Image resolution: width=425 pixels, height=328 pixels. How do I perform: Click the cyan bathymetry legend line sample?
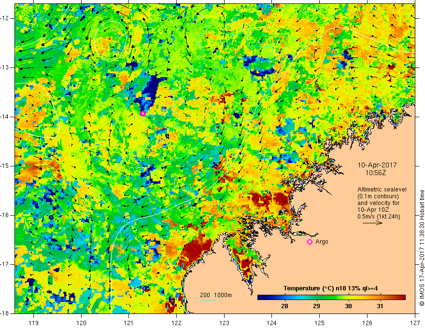[x=208, y=300]
